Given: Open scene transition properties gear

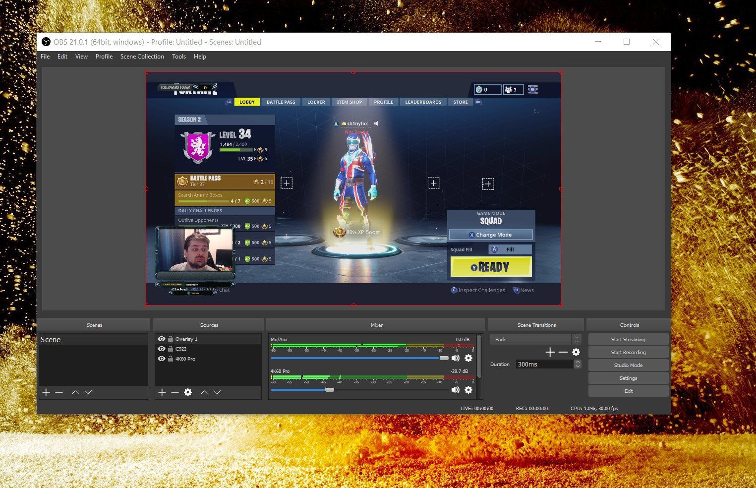Looking at the screenshot, I should (x=576, y=352).
